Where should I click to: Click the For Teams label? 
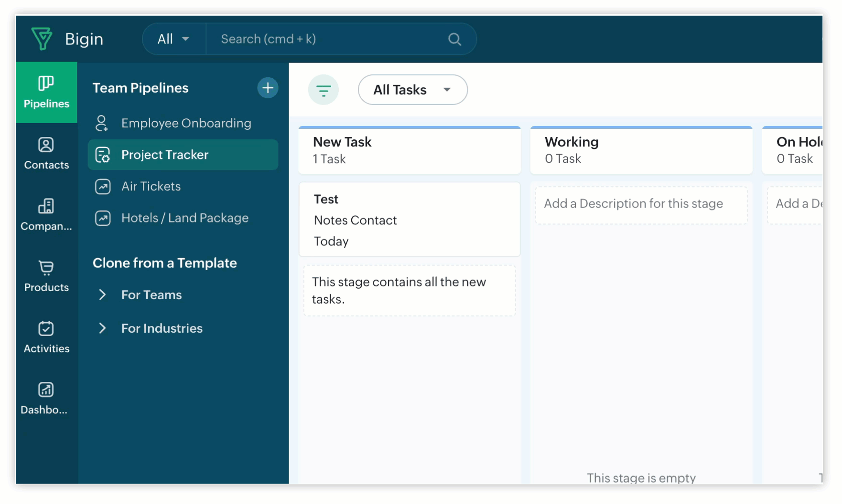[x=151, y=295]
